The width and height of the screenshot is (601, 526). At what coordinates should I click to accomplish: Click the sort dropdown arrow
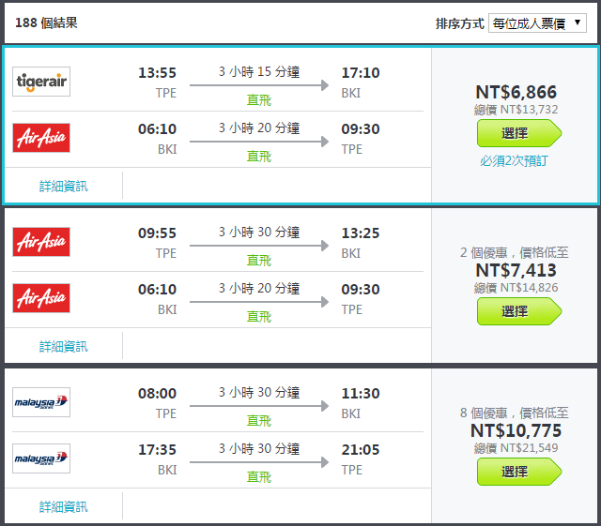(x=578, y=23)
